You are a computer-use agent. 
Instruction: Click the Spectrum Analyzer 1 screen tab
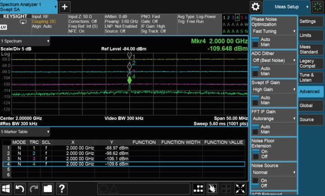tap(29, 7)
